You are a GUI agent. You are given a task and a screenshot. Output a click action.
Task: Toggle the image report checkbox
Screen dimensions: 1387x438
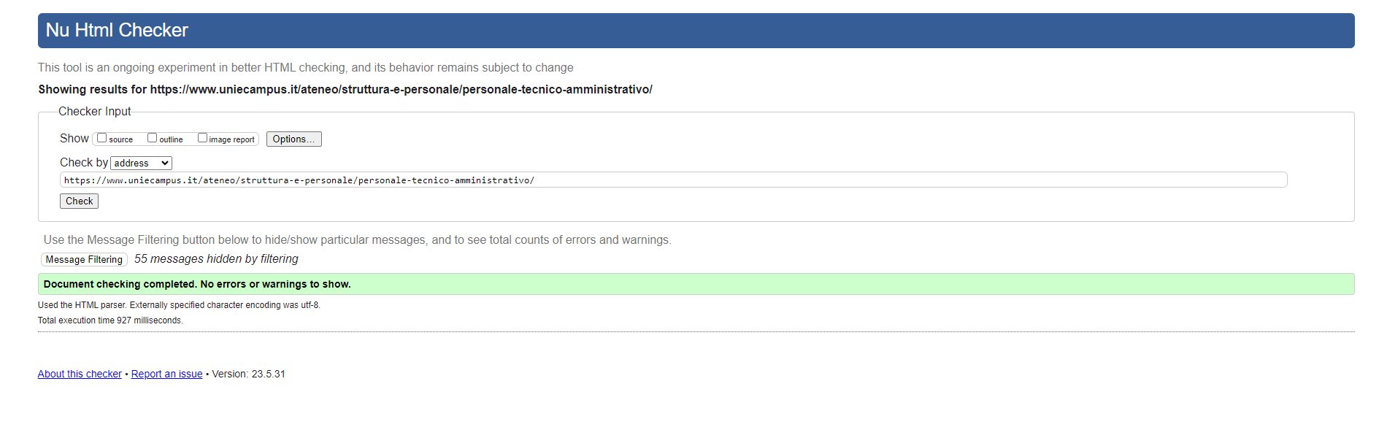click(x=203, y=138)
